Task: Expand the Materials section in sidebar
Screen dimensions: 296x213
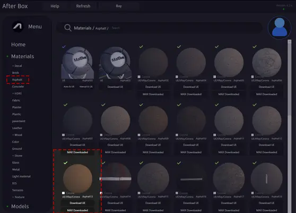Action: 22,56
